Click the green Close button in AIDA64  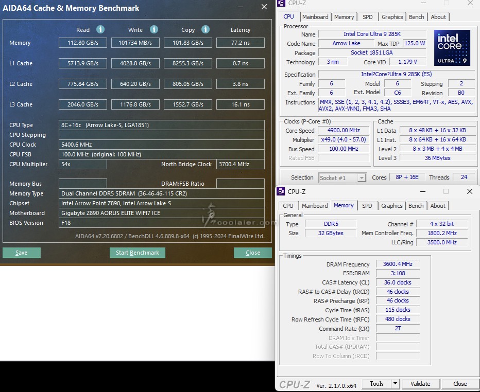(x=252, y=253)
